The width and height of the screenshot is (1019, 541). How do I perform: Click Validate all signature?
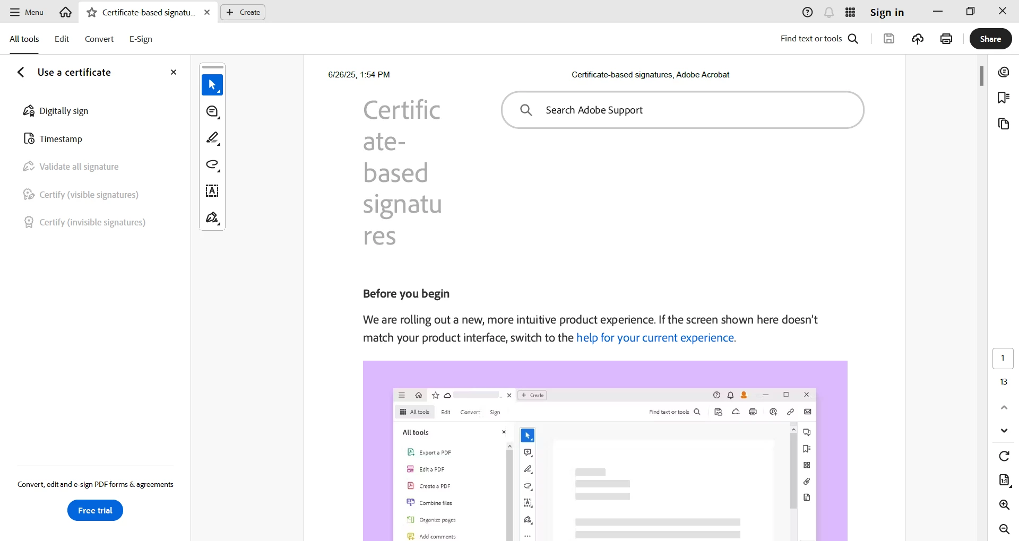71,167
